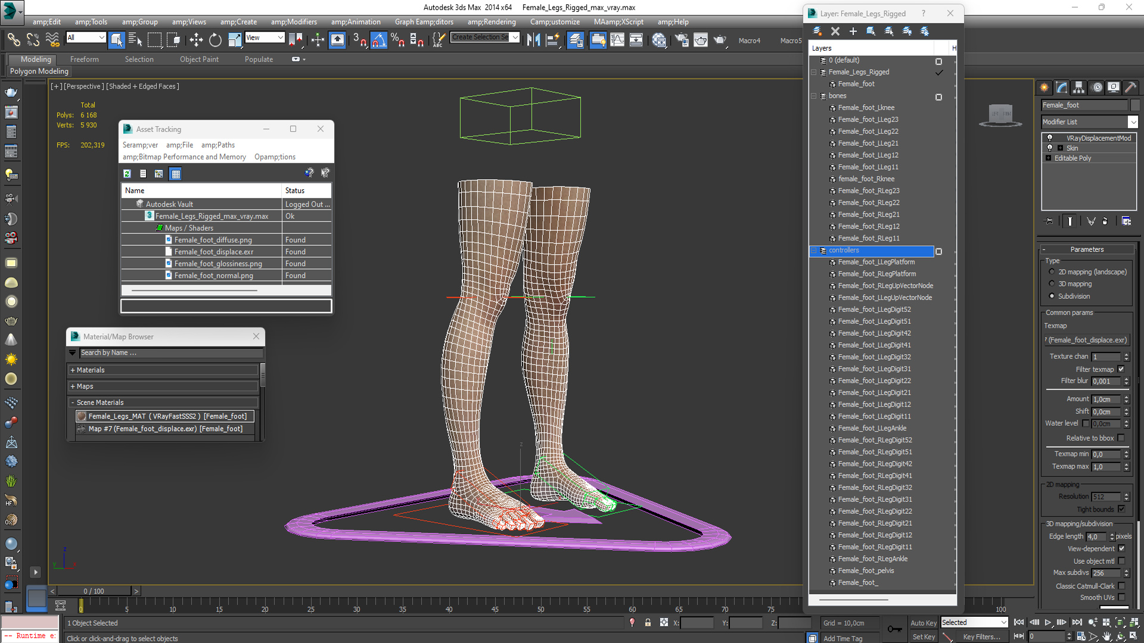The height and width of the screenshot is (643, 1144).
Task: Activate the Select and Move tool
Action: click(x=196, y=40)
